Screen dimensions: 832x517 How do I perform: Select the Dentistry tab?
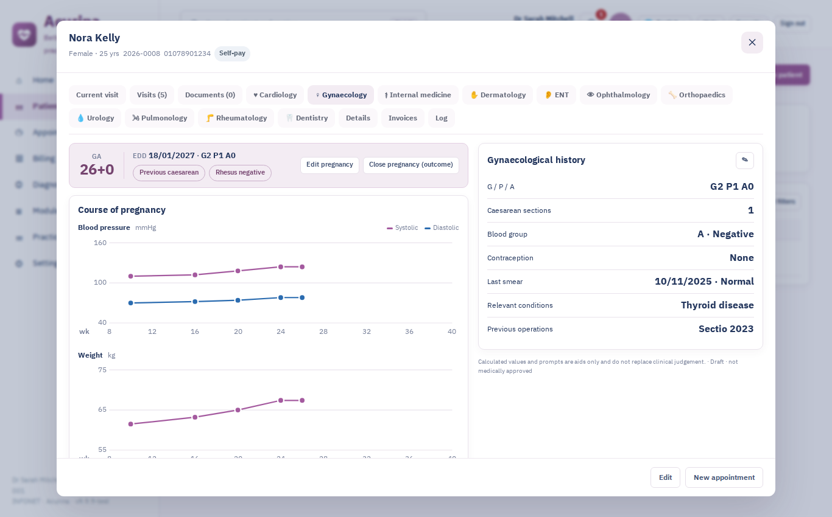[306, 118]
